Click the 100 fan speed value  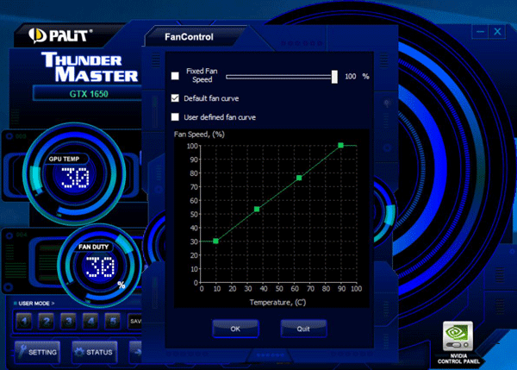tap(351, 76)
